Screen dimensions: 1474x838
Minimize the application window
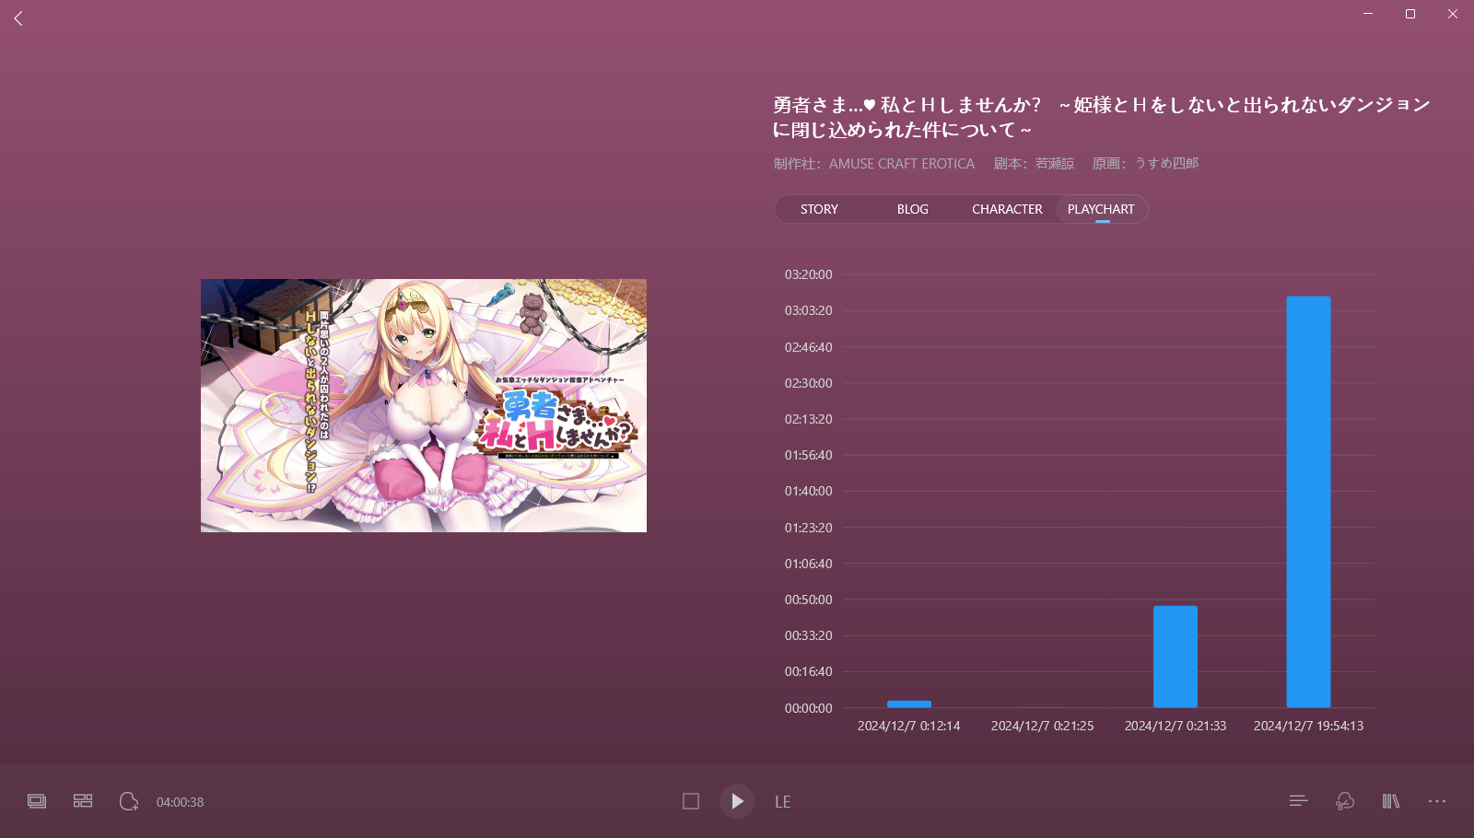pyautogui.click(x=1368, y=14)
